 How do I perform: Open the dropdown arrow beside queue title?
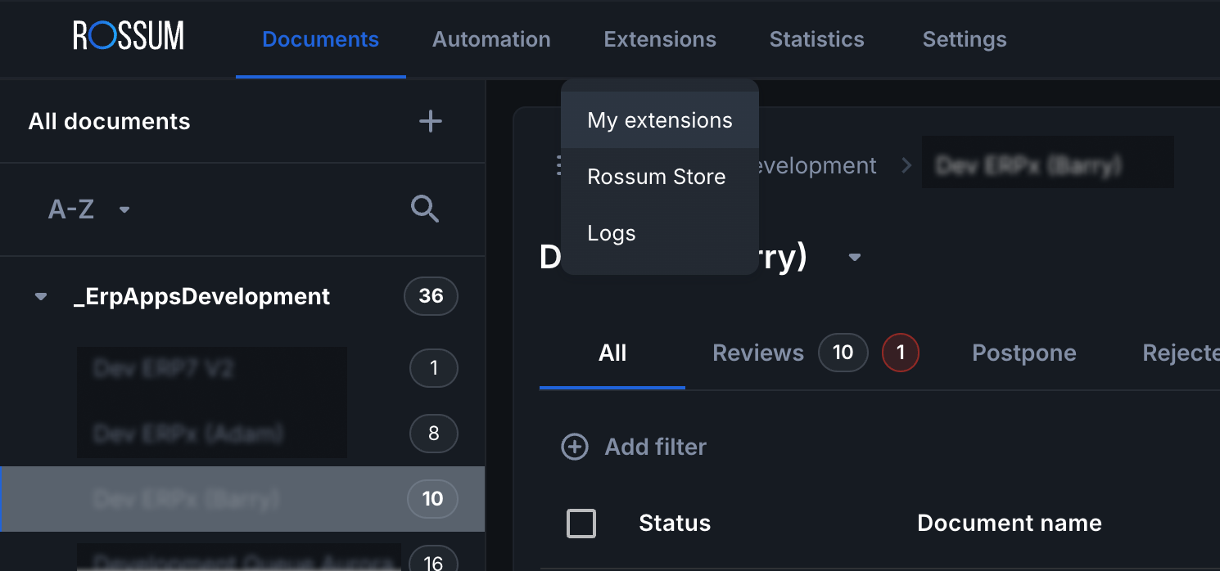coord(855,258)
